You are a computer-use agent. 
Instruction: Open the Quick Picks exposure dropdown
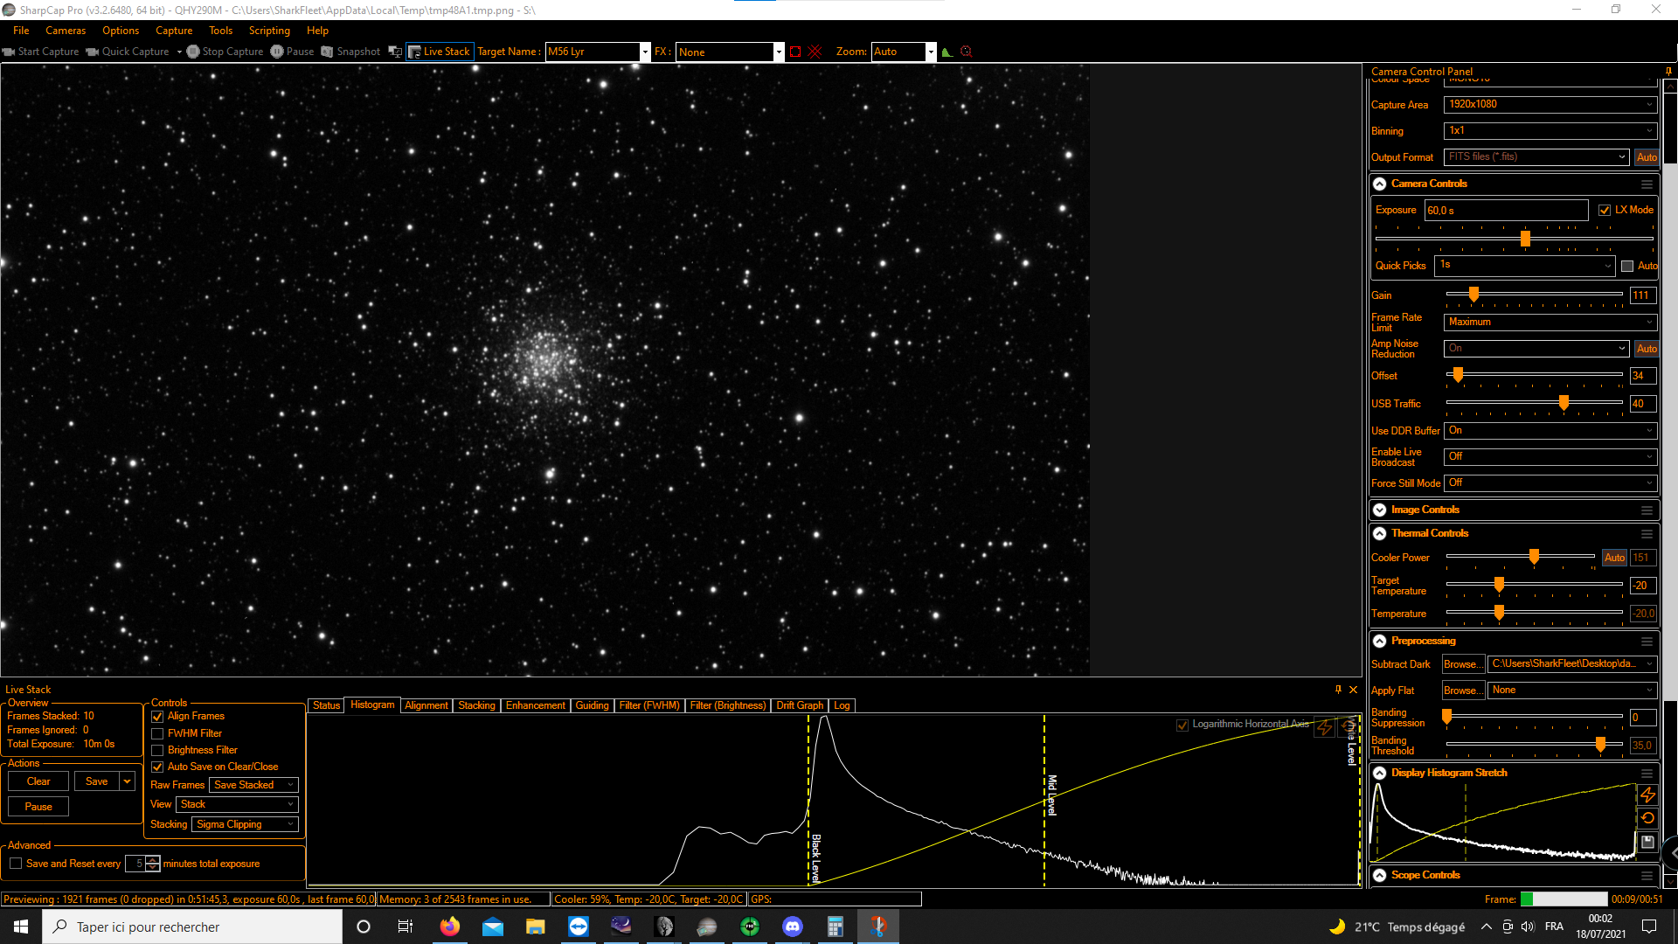tap(1525, 265)
